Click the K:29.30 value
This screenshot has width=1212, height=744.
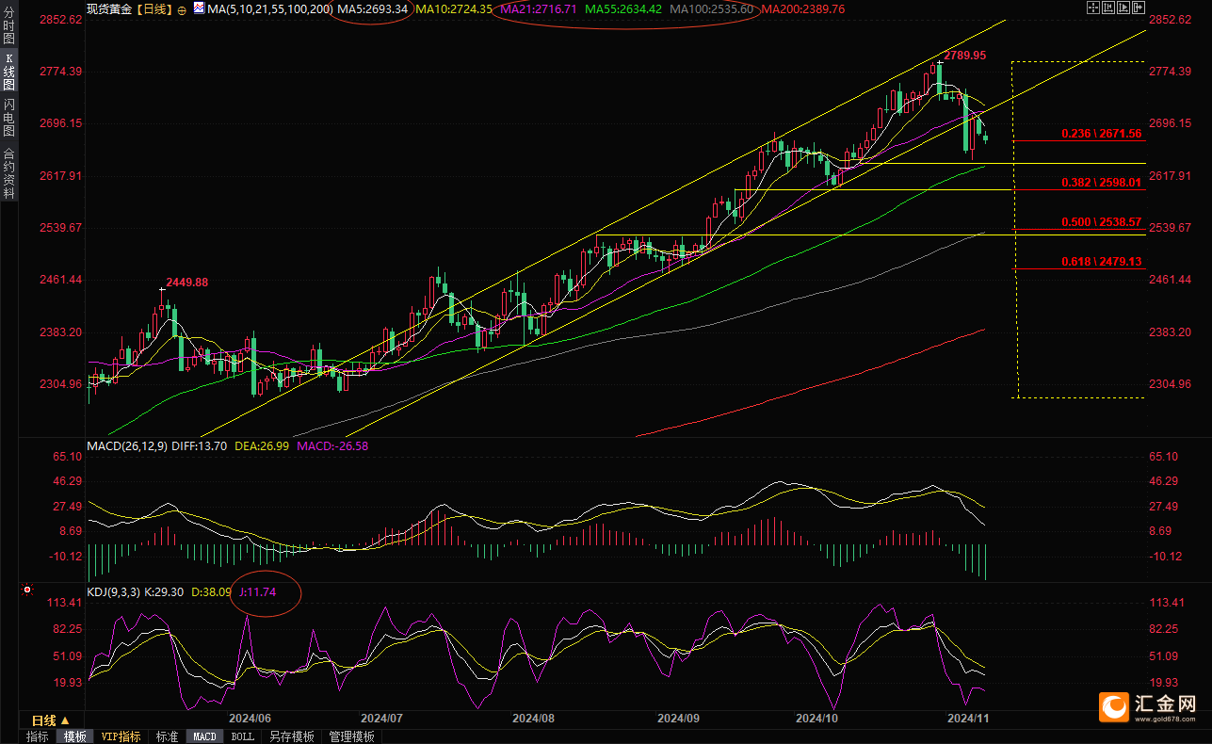click(165, 592)
